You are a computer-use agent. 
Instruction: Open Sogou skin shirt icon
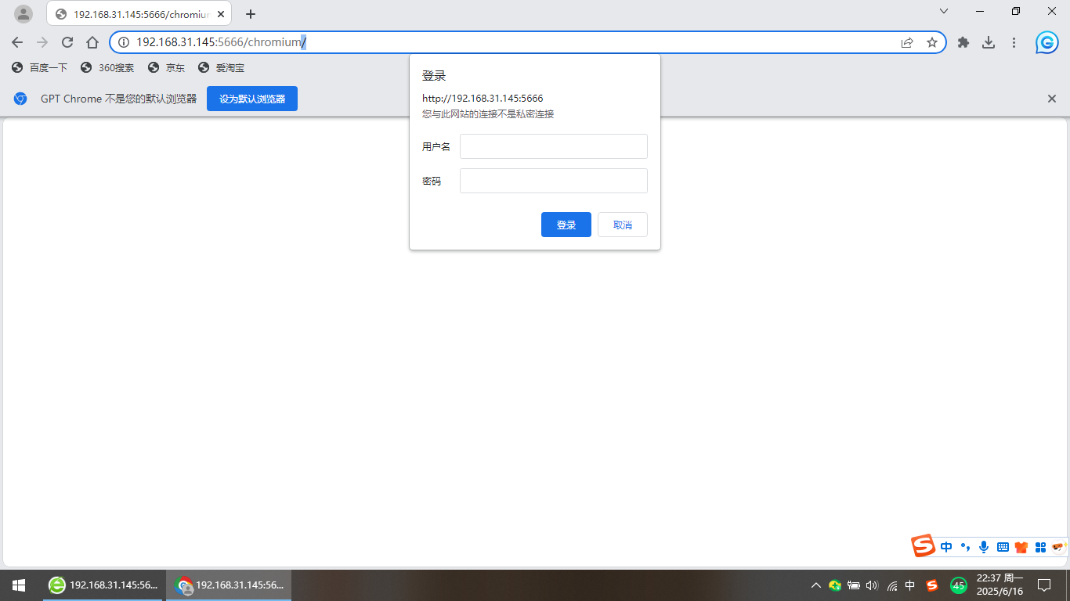pyautogui.click(x=1021, y=547)
